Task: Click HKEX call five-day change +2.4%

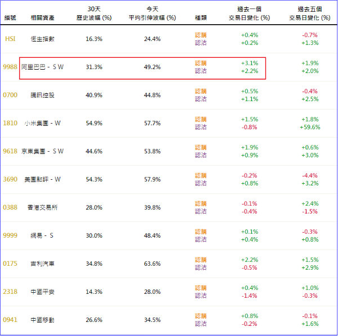Action: (310, 203)
